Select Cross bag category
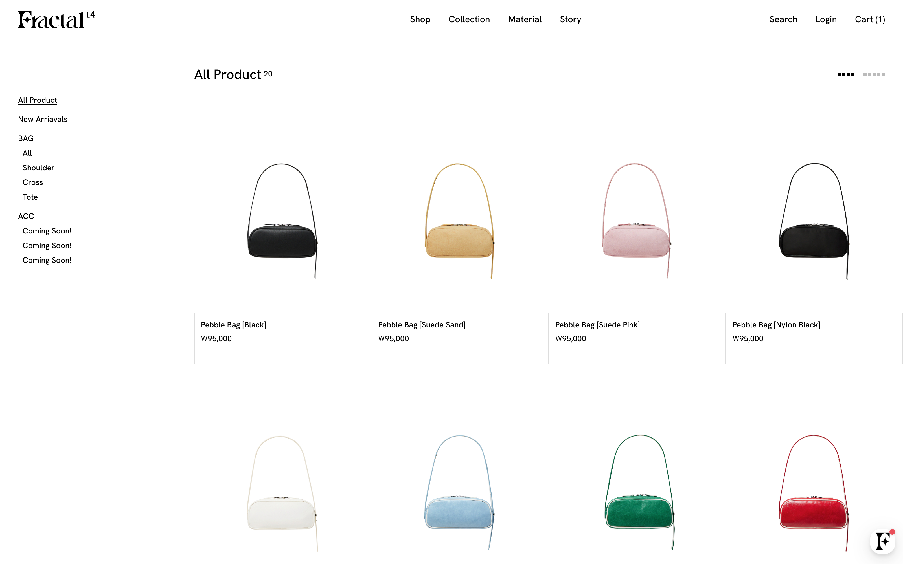Screen dimensions: 903x564 coord(33,182)
